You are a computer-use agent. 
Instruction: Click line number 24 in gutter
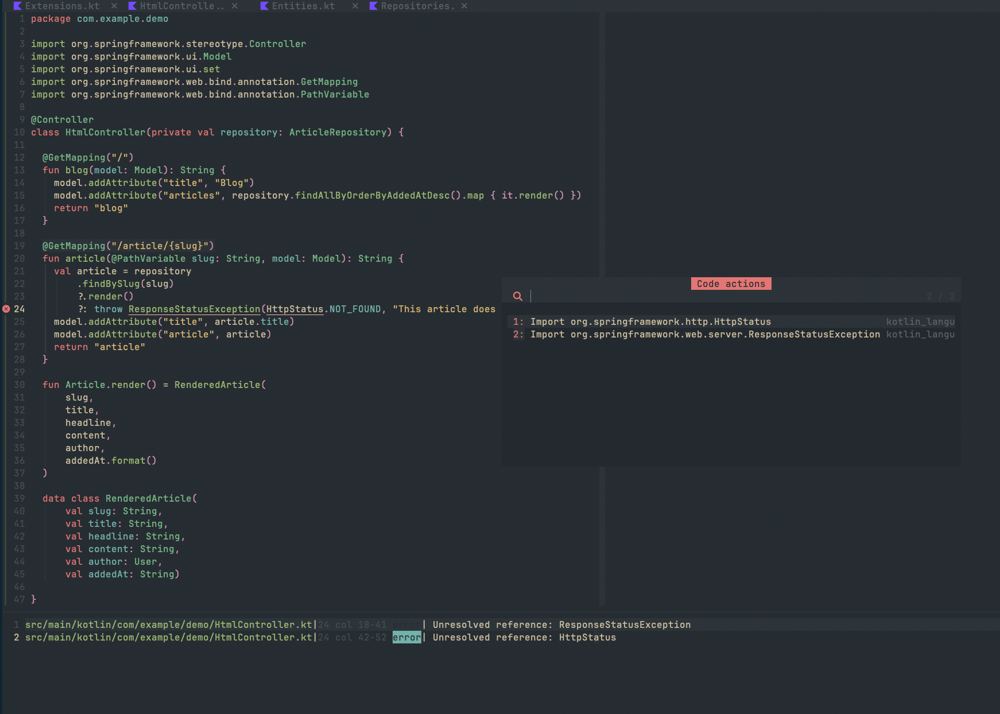(20, 309)
